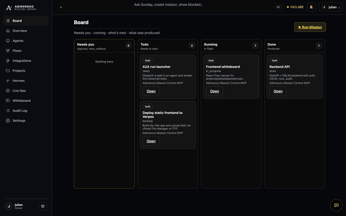This screenshot has height=216, width=346.
Task: Click the 'Done' column heading
Action: (272, 44)
